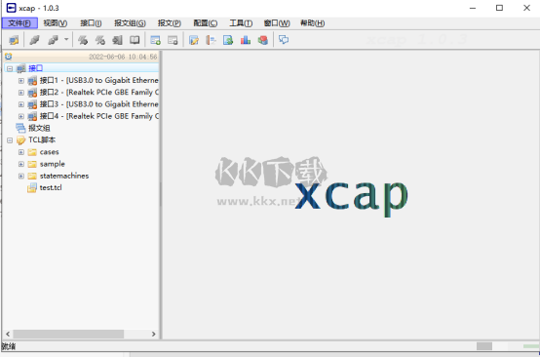
Task: Select the test.tcl file label
Action: tap(51, 188)
